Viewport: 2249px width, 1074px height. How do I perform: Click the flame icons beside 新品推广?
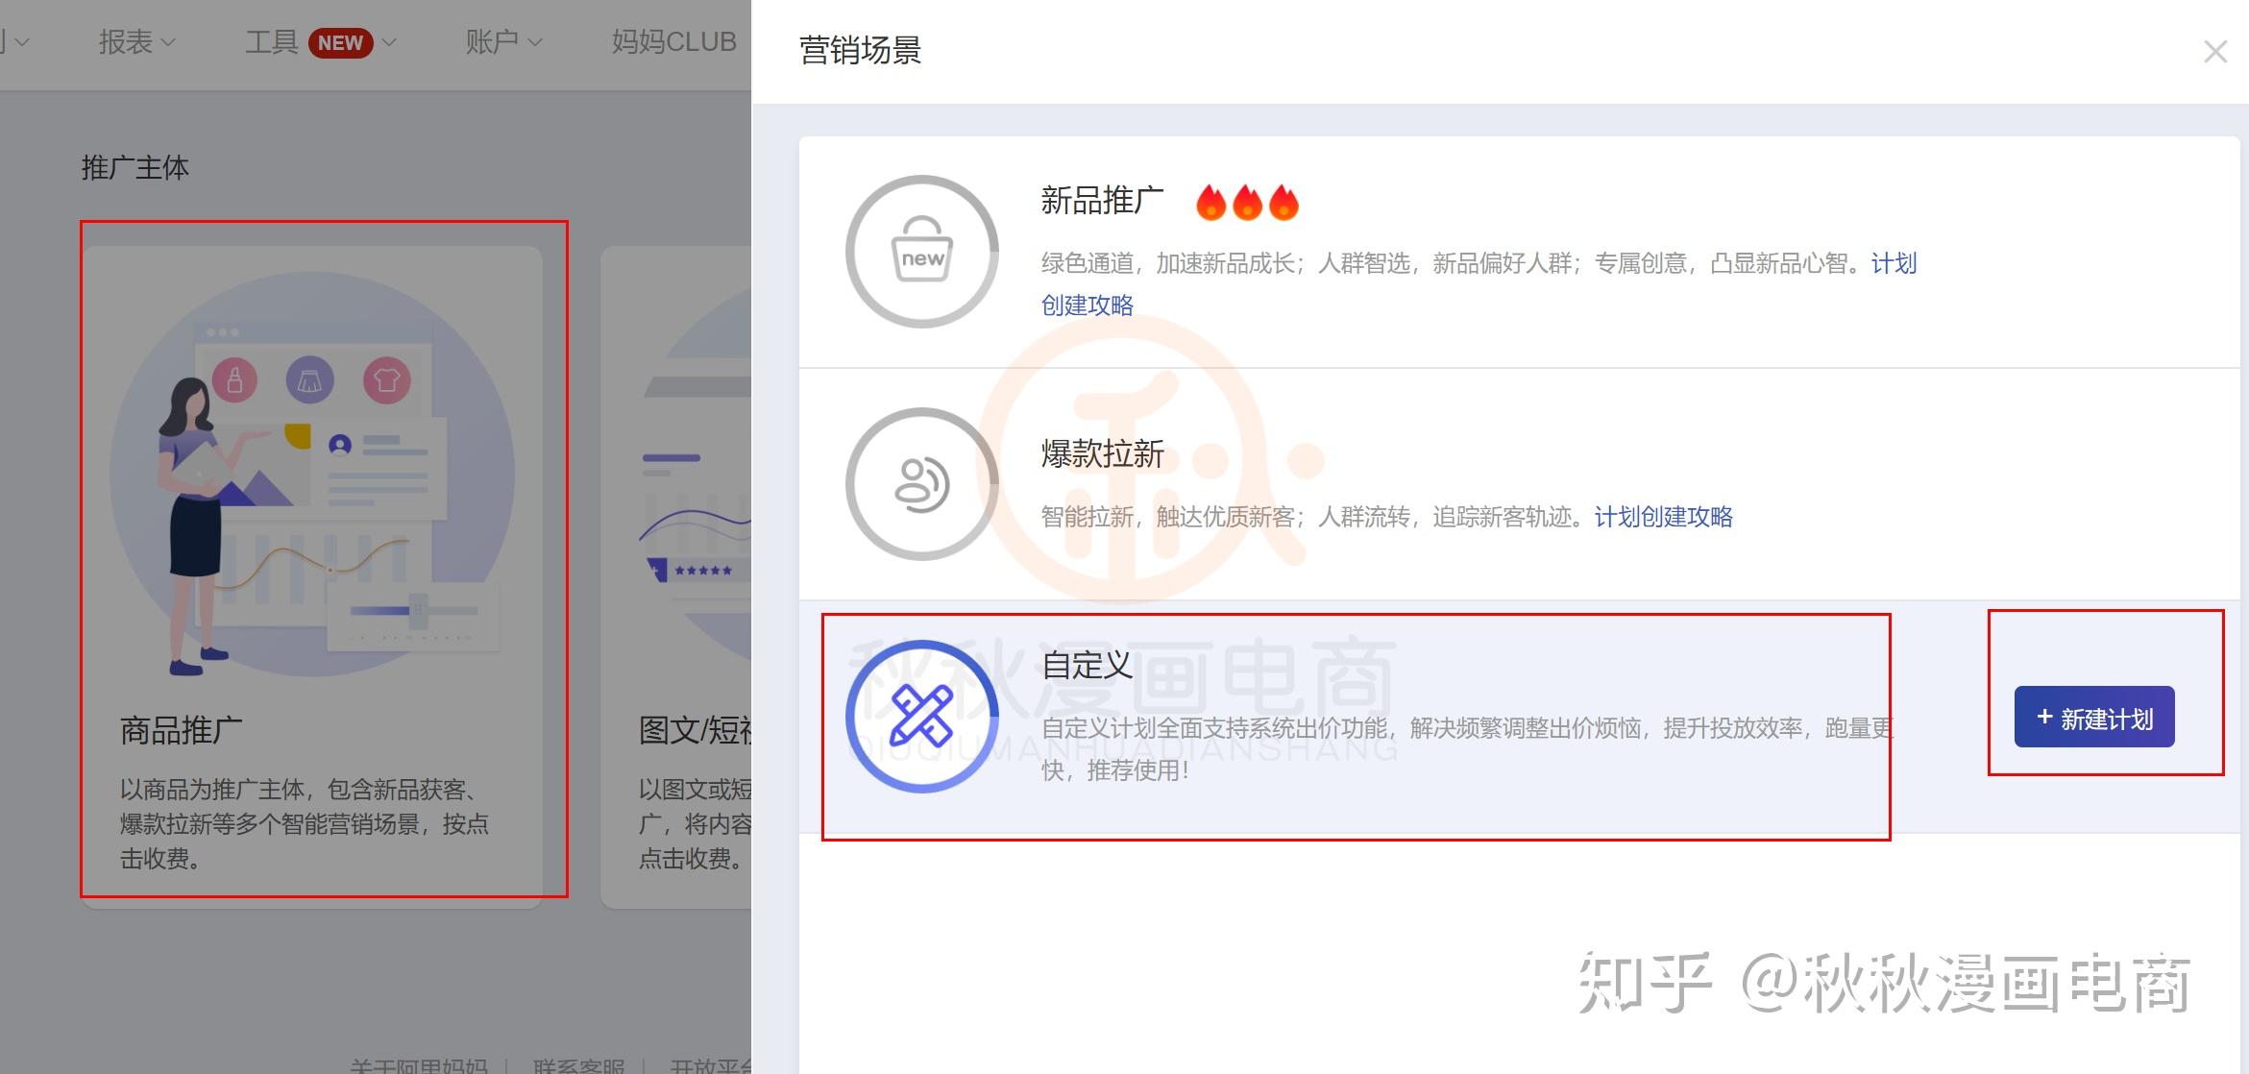(1247, 202)
